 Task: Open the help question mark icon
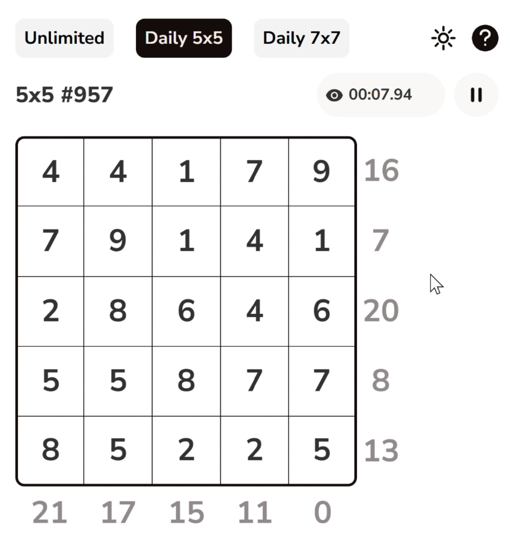[485, 38]
